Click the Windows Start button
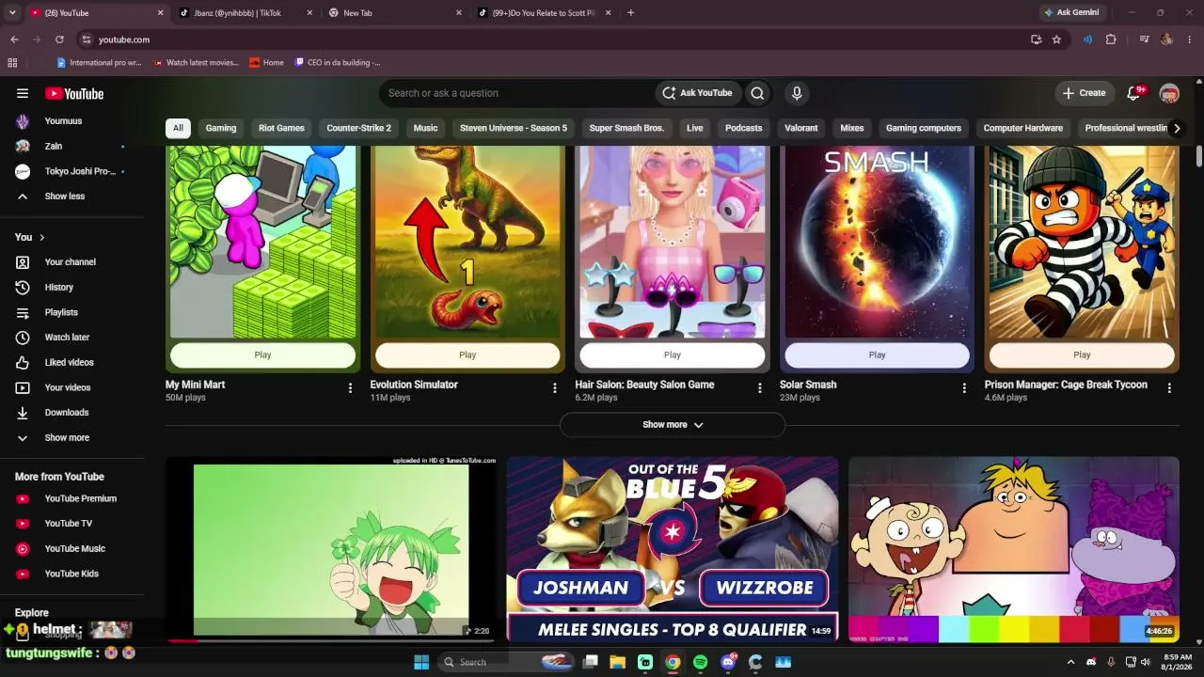Viewport: 1204px width, 677px height. [421, 662]
